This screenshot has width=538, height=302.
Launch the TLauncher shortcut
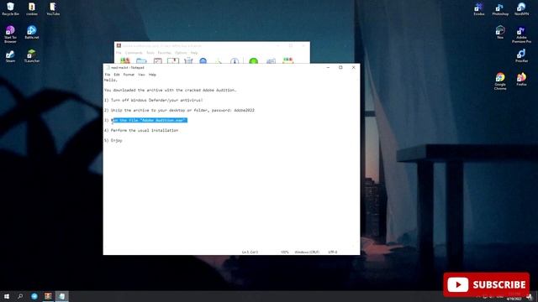click(32, 56)
